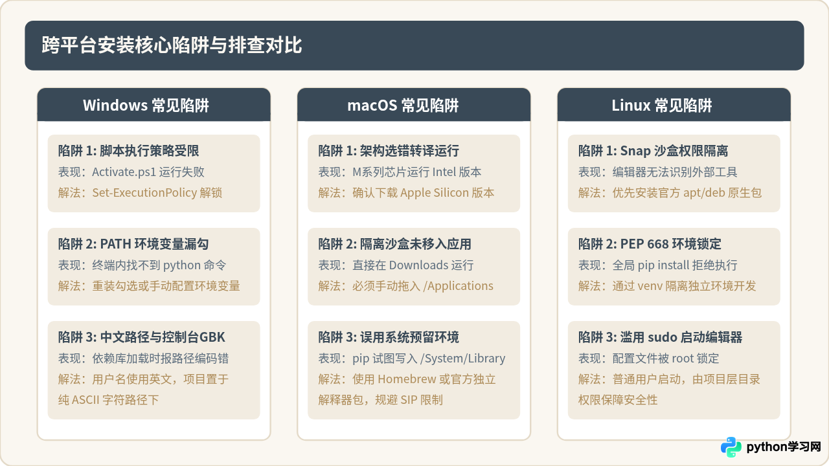829x466 pixels.
Task: Click the heading "陷阱 2: PEP 668 环境锁定"
Action: 650,244
